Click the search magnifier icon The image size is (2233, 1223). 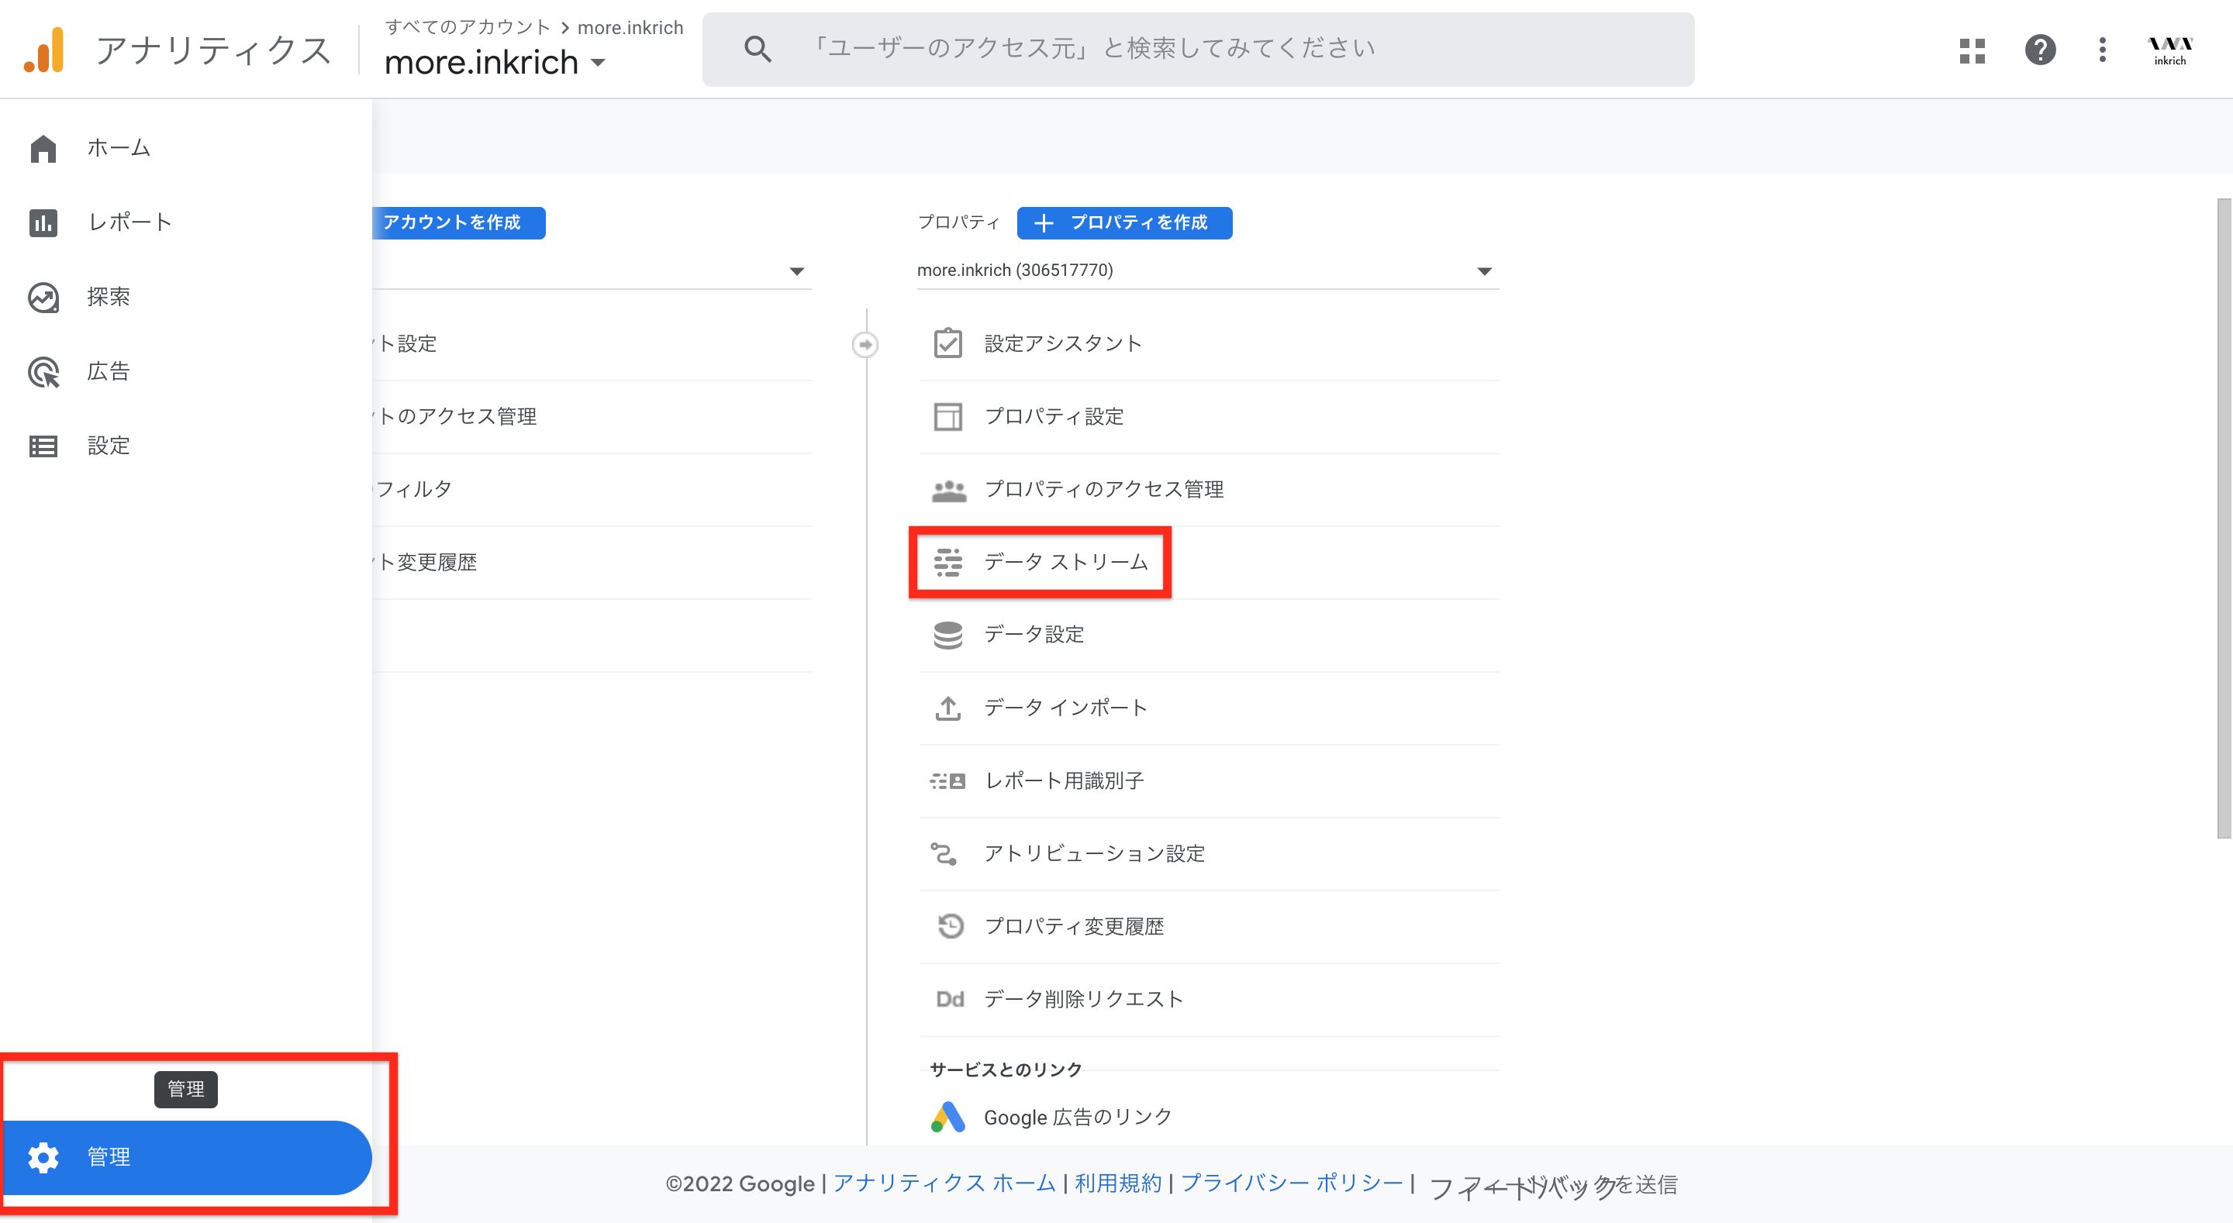coord(758,49)
